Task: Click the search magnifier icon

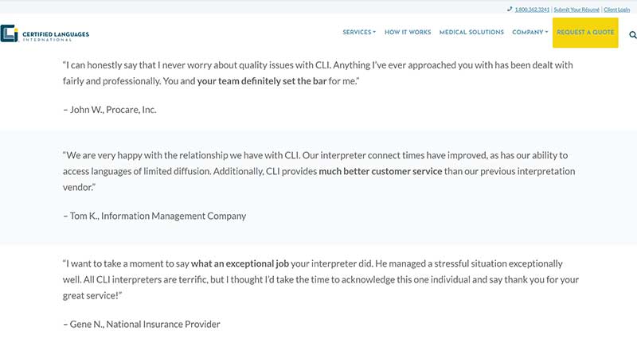Action: [x=633, y=35]
